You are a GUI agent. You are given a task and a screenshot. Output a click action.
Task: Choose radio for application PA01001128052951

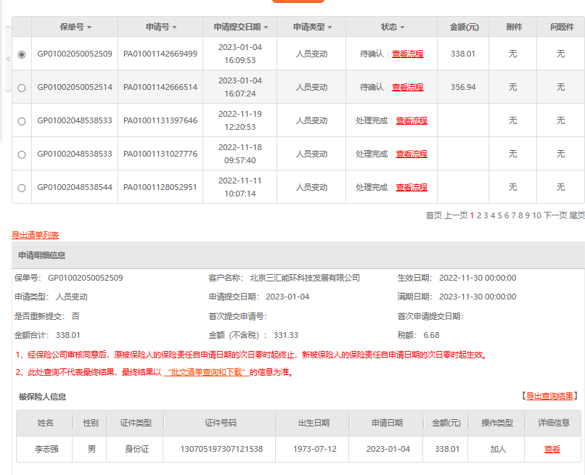pos(21,188)
